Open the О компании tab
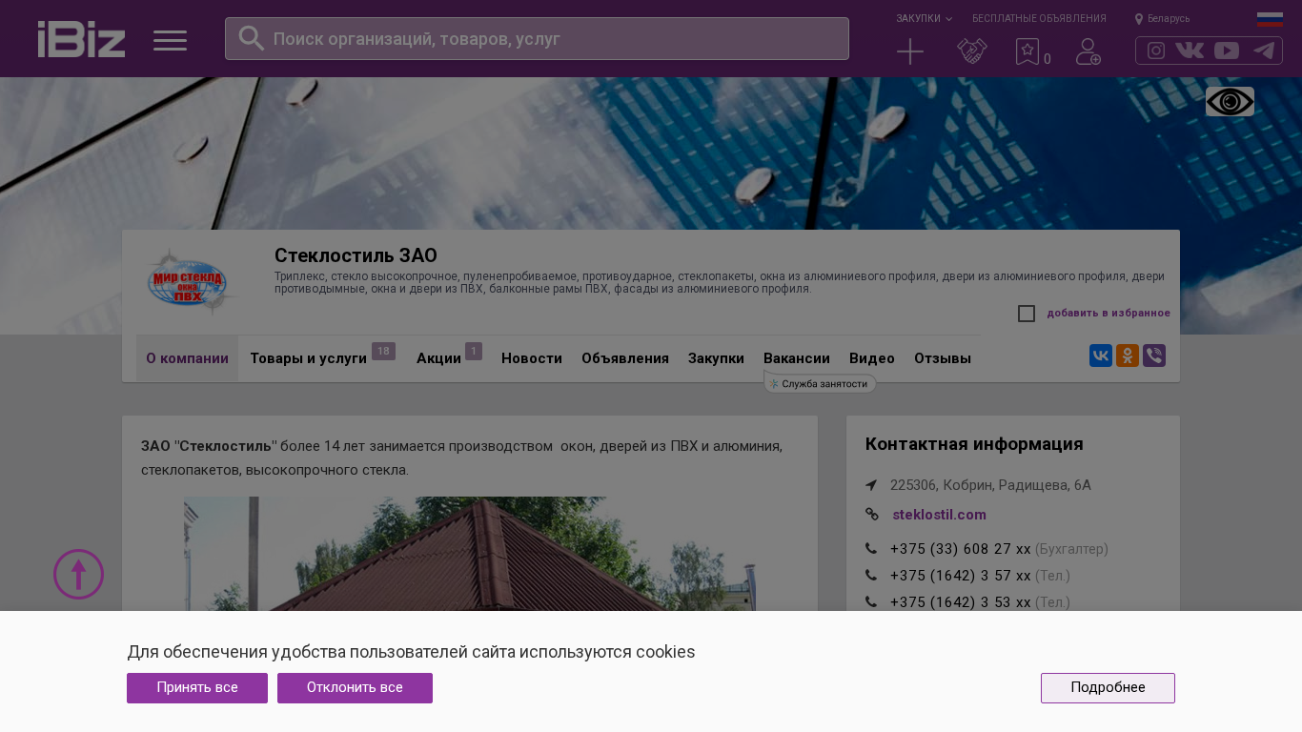The image size is (1302, 732). coord(187,358)
